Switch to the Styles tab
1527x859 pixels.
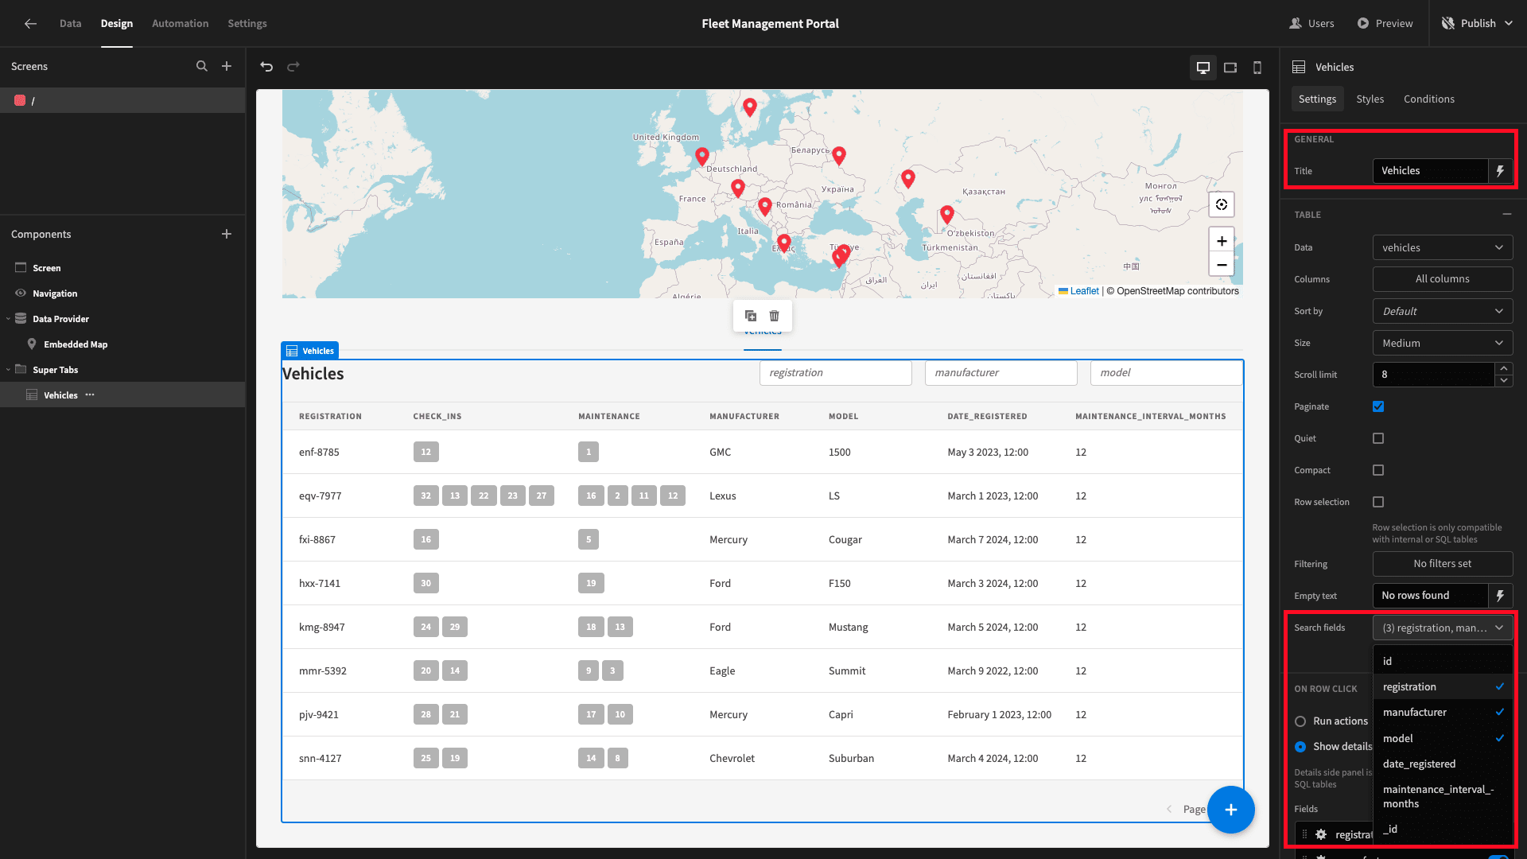(1370, 99)
